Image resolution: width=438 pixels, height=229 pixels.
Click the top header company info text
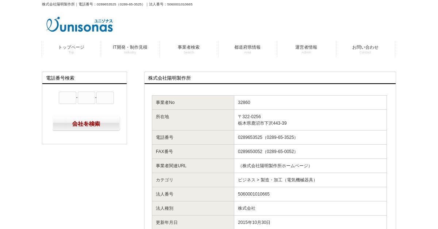[x=117, y=4]
